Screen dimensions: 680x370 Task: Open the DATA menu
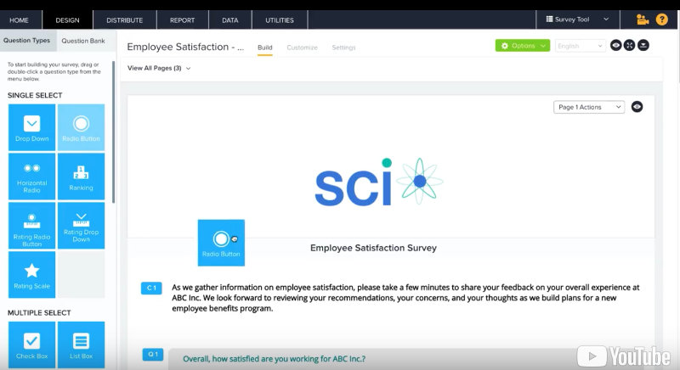pyautogui.click(x=229, y=20)
